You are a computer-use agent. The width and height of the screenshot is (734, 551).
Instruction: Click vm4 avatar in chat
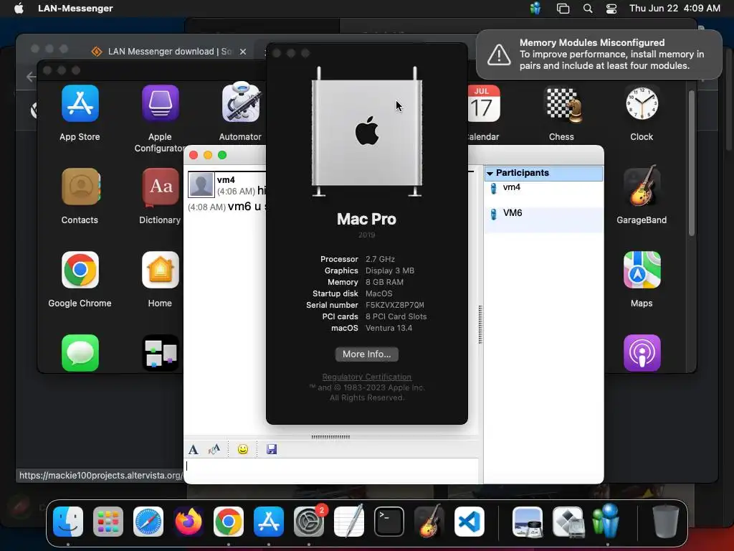[x=201, y=184]
